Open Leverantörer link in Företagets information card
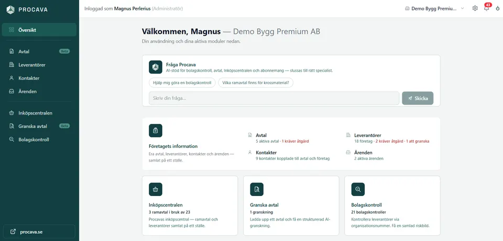 [x=368, y=135]
